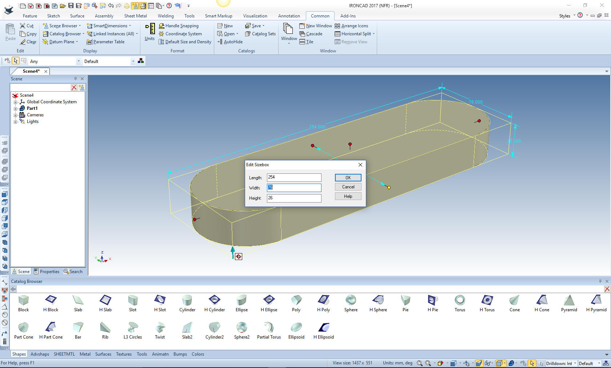Confirm sizebox with OK button
This screenshot has width=611, height=368.
[348, 177]
